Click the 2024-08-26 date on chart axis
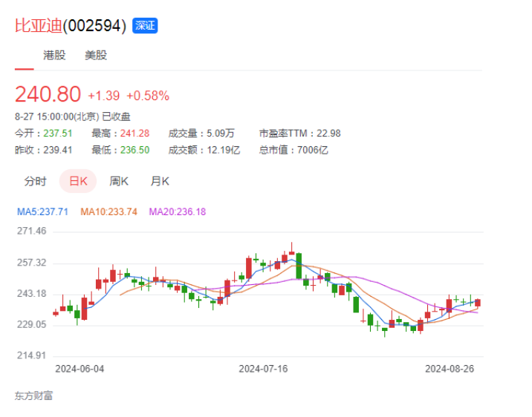This screenshot has height=417, width=532. click(449, 368)
